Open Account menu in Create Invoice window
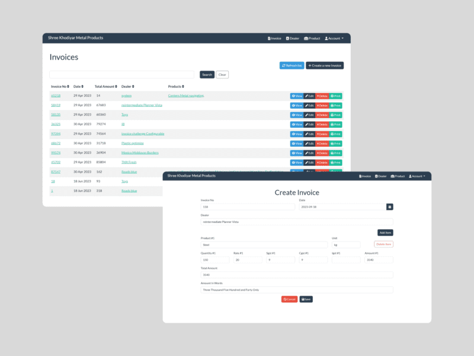This screenshot has width=474, height=356. (417, 176)
